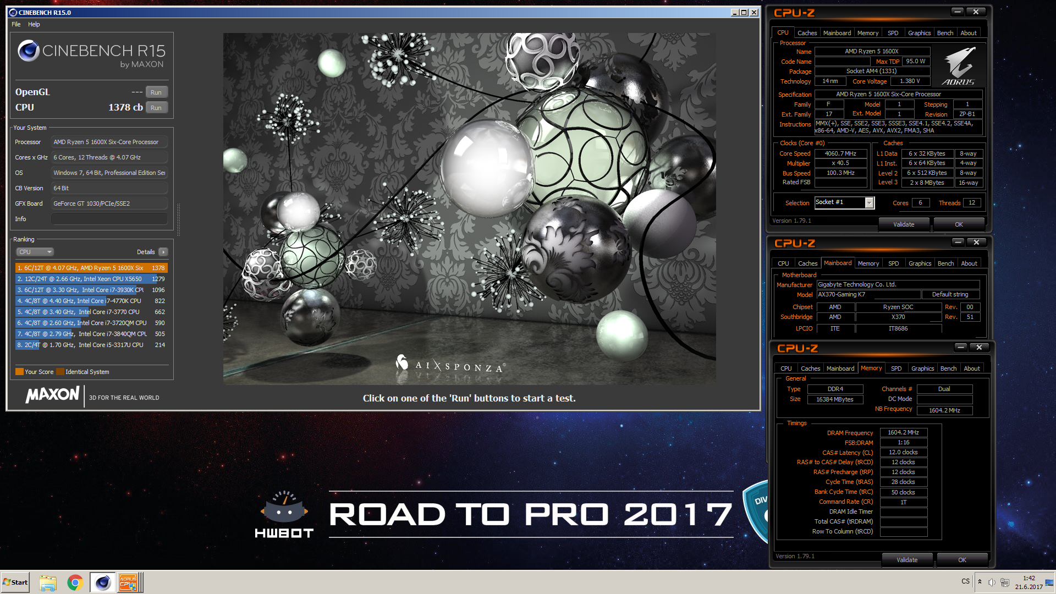Click the Identical System legend swatch

click(x=61, y=372)
